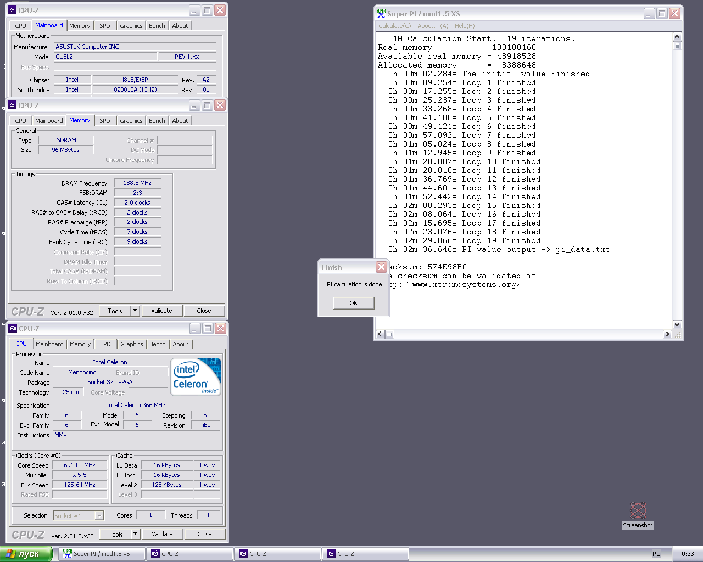This screenshot has width=703, height=562.
Task: Activate second CPU-Z taskbar button
Action: [x=277, y=554]
